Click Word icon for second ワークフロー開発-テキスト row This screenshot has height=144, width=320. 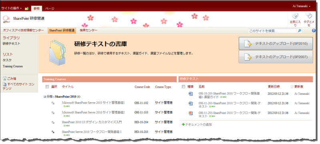click(x=190, y=103)
